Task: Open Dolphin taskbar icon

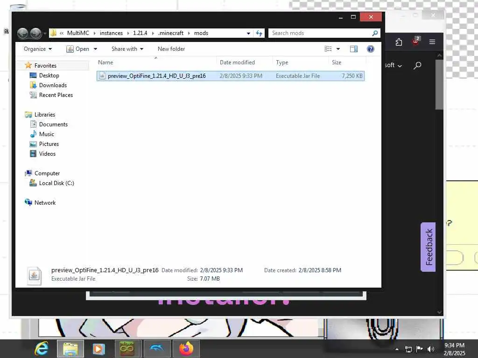Action: pyautogui.click(x=157, y=349)
